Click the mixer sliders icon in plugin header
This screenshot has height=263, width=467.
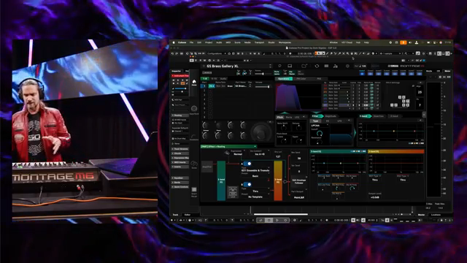[x=336, y=66]
